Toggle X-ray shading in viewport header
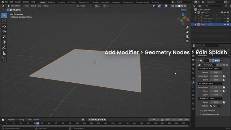 click(173, 6)
